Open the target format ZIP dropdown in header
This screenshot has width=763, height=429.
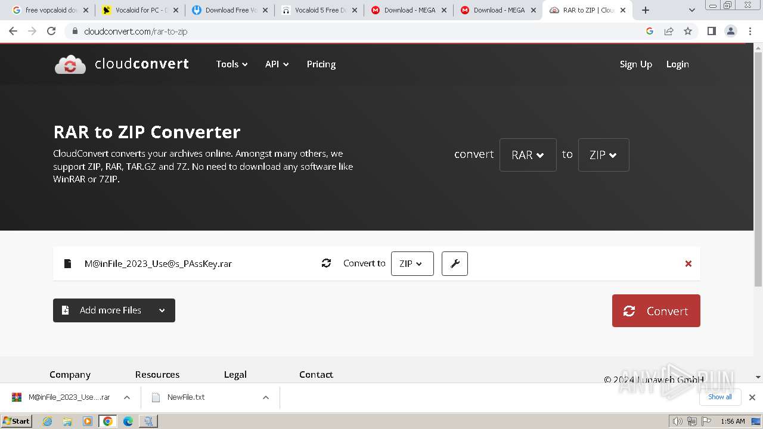click(x=603, y=155)
